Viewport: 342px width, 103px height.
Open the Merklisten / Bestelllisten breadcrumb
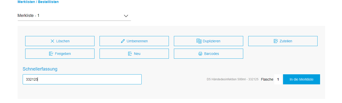[38, 2]
